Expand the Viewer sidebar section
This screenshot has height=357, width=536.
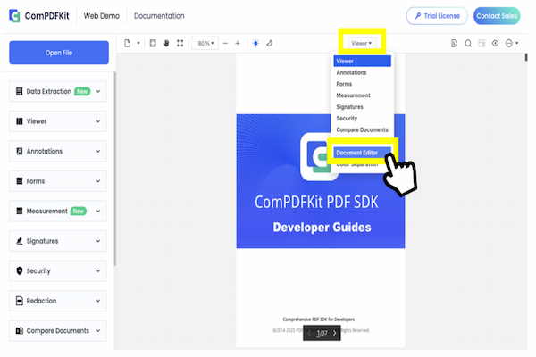coord(58,121)
